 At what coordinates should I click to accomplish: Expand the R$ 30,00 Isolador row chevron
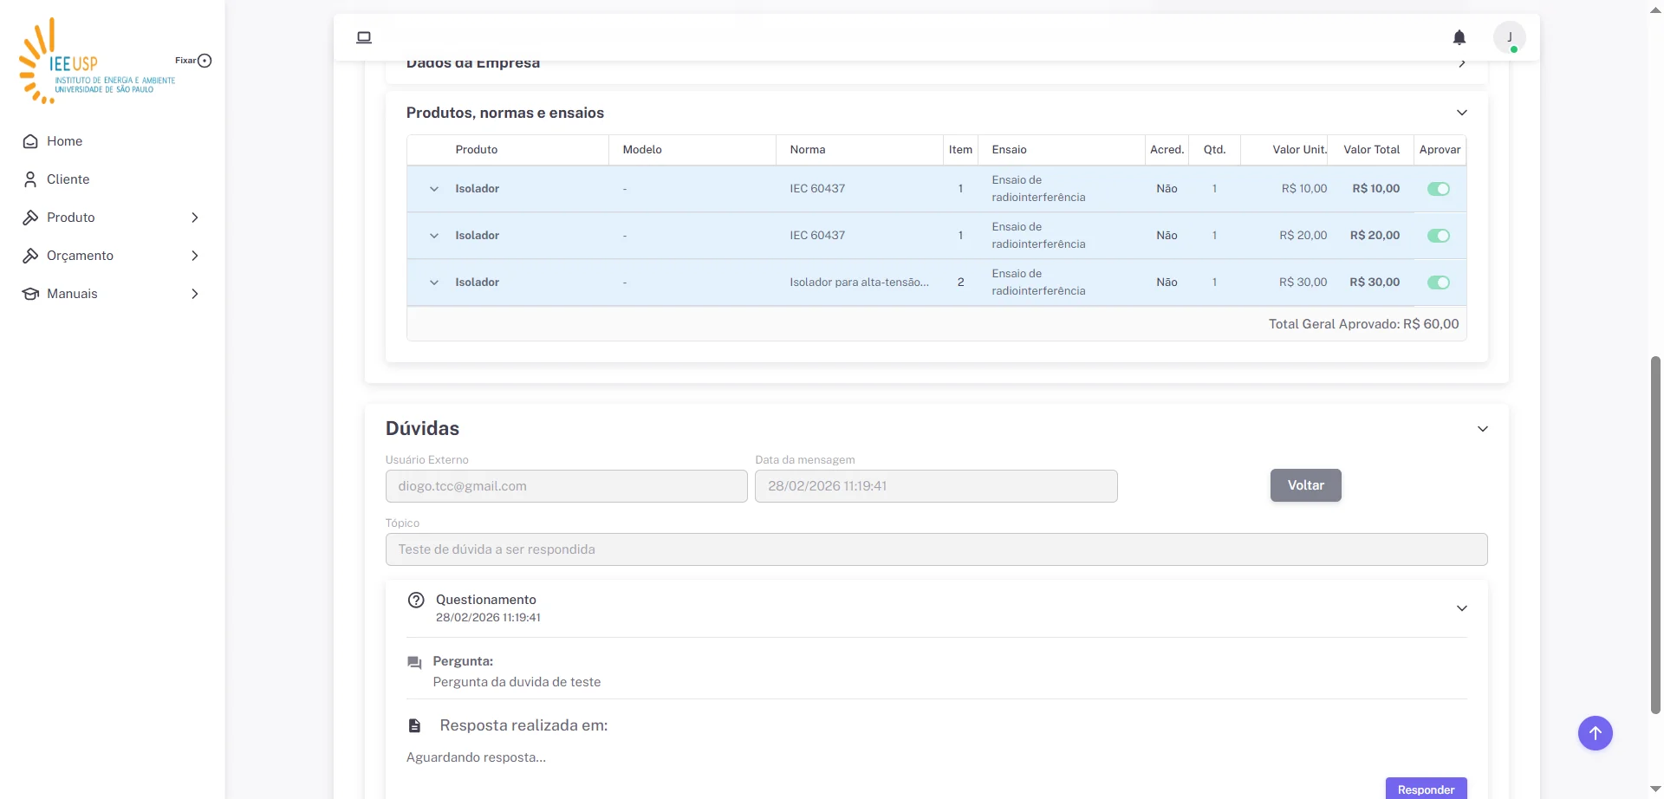pos(434,283)
